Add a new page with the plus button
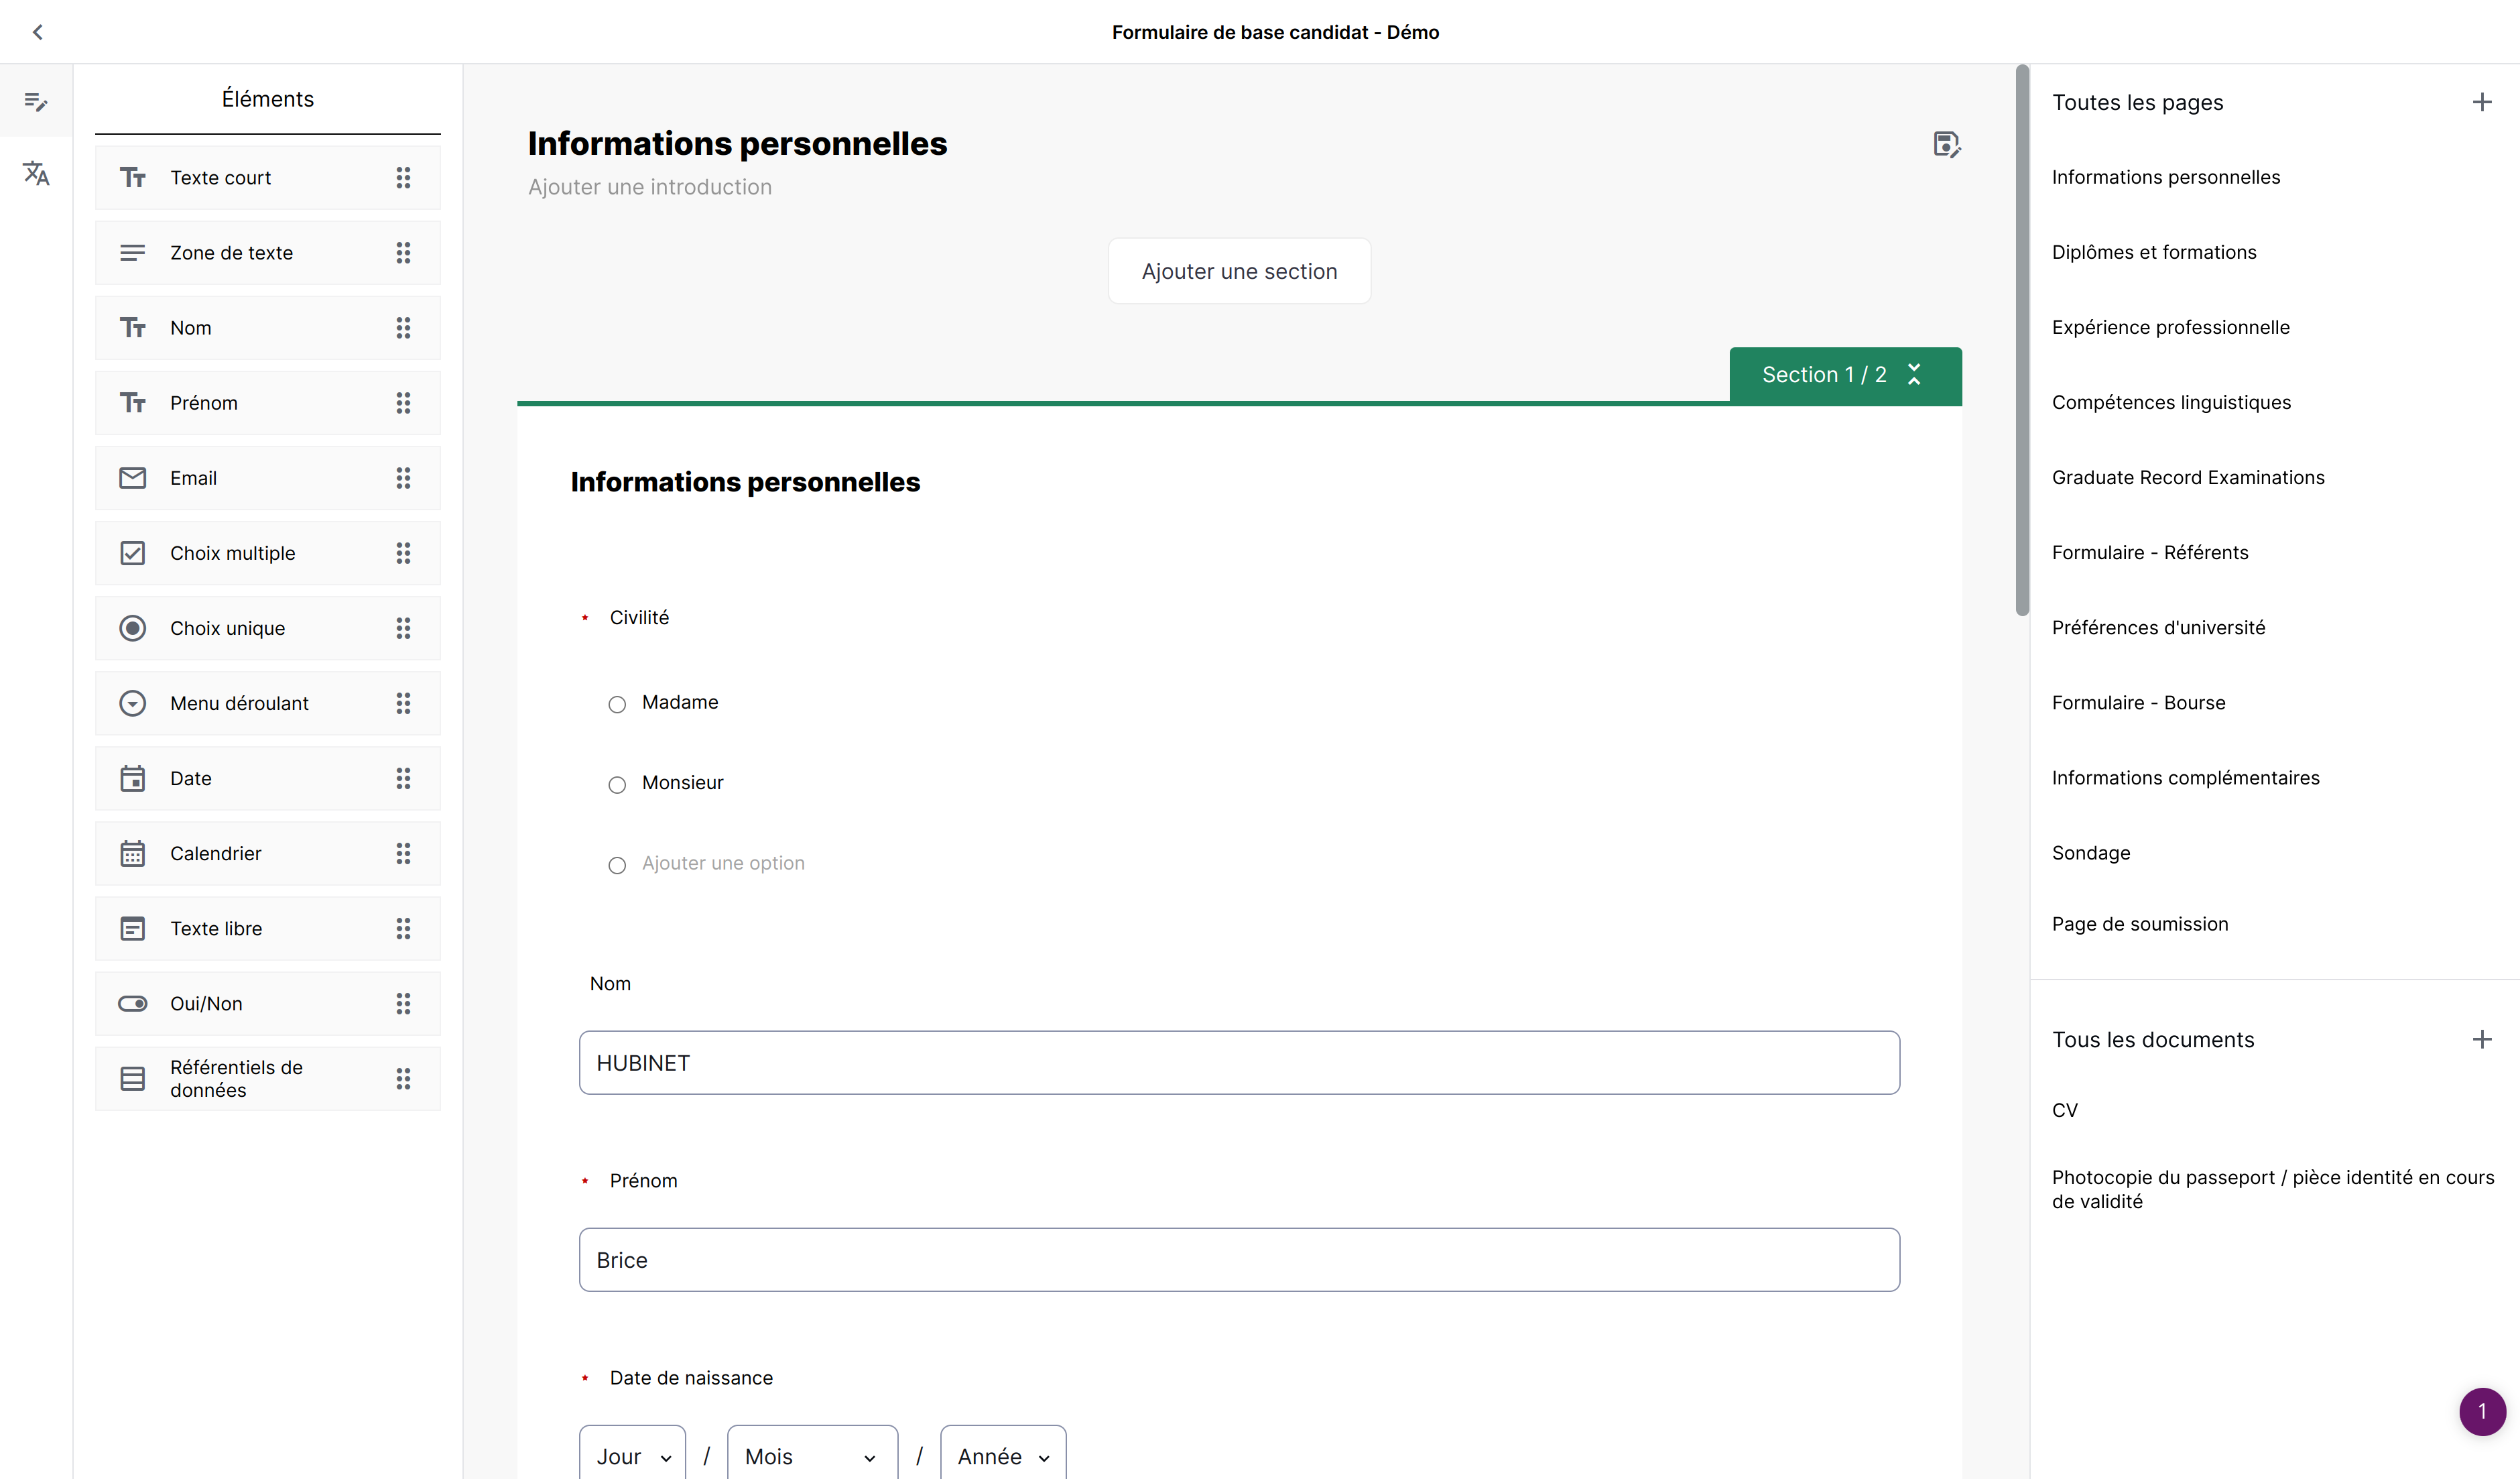Viewport: 2520px width, 1479px height. point(2483,101)
